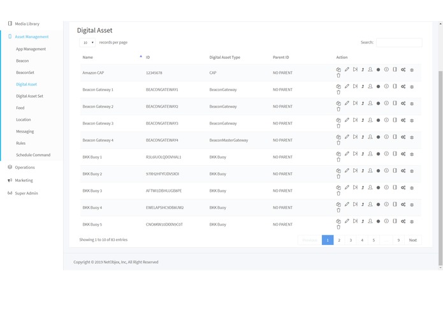
Task: Open the BeaconSet menu item
Action: coord(25,72)
